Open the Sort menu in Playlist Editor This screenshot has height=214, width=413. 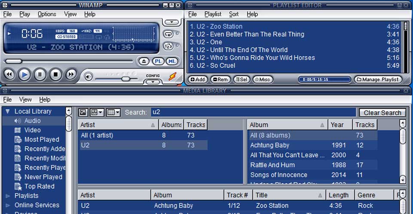pyautogui.click(x=234, y=14)
